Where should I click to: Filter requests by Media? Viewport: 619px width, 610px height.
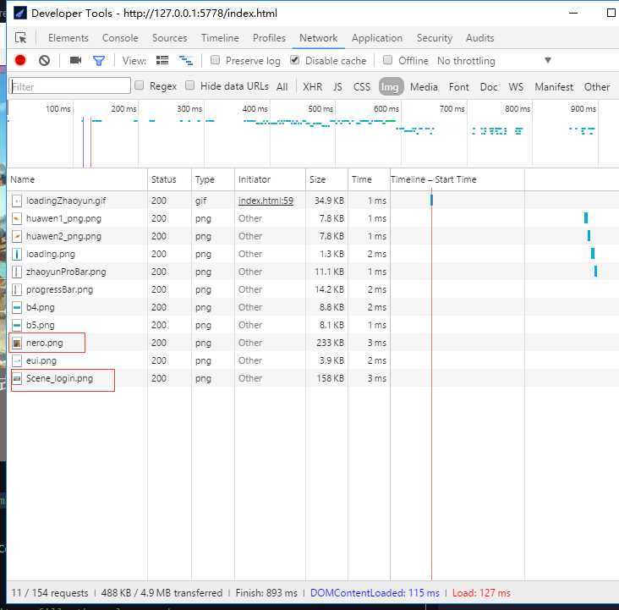coord(424,87)
